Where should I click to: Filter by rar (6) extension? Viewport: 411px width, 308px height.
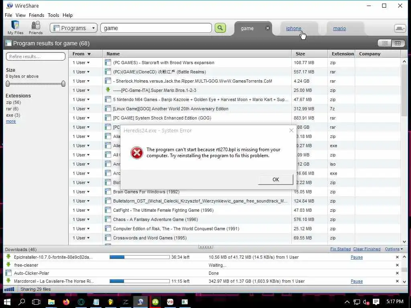click(12, 109)
